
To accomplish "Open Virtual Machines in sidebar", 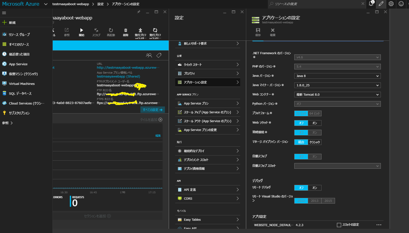I will click(26, 84).
